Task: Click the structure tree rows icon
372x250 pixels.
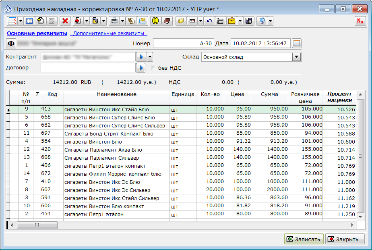Action: 220,21
